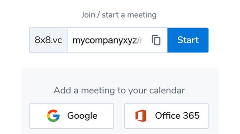Add meeting to Office 365 calendar
The height and width of the screenshot is (134, 240).
tap(167, 116)
